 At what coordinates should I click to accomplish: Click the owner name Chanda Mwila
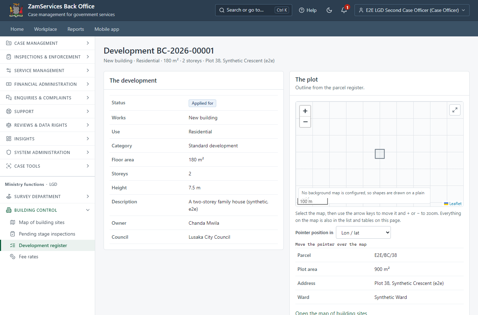[x=204, y=223]
